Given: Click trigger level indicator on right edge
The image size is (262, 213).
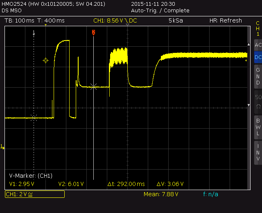Looking at the screenshot, I should 246,60.
